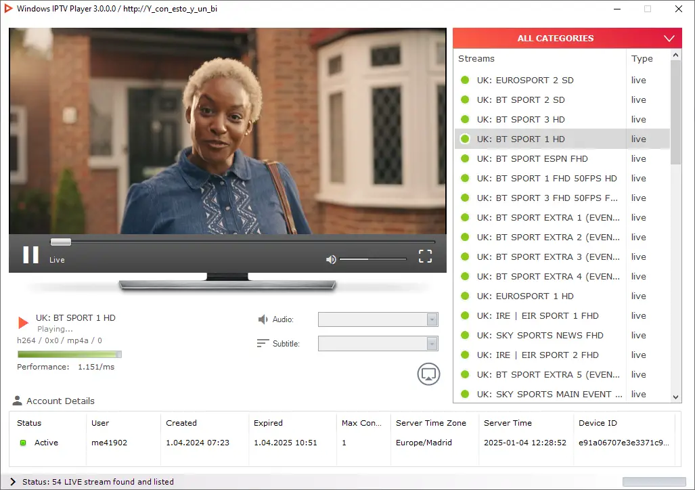Click Streams column header
Viewport: 695px width, 490px height.
point(476,58)
